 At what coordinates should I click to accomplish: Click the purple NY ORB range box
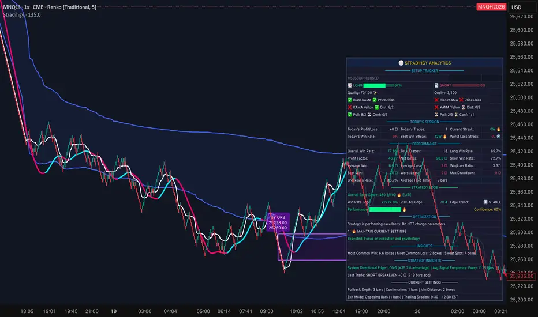point(312,247)
